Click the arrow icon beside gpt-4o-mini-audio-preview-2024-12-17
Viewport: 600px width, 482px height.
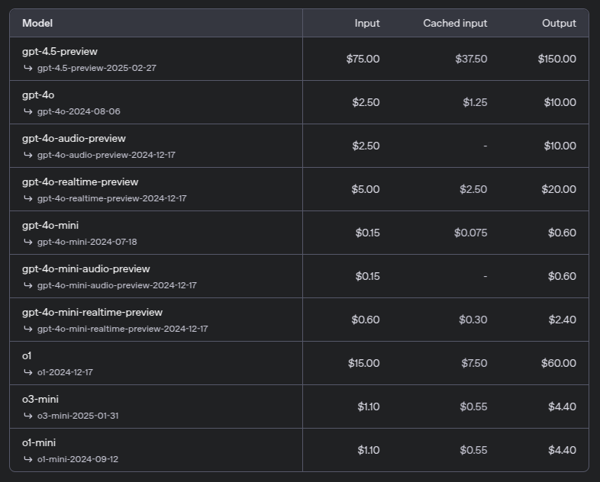pyautogui.click(x=28, y=286)
